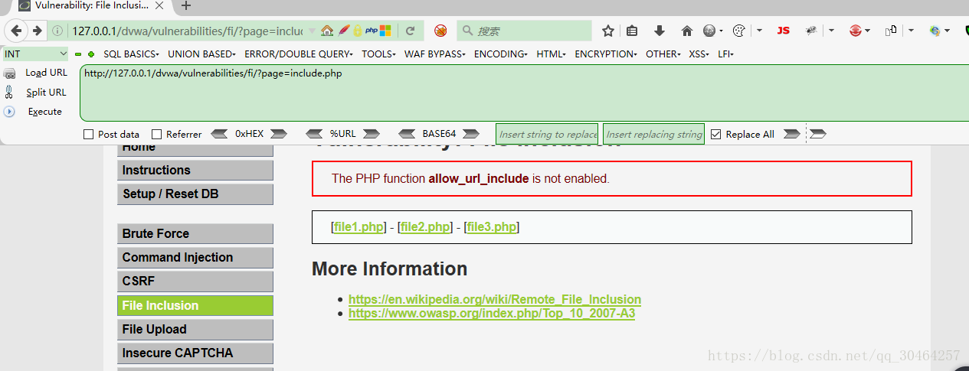Click the %URL decode left arrow
This screenshot has height=371, width=969.
[x=314, y=134]
